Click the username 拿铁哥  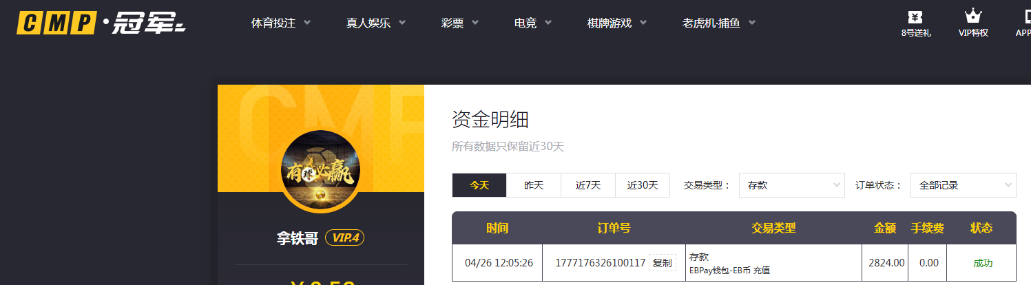coord(298,238)
